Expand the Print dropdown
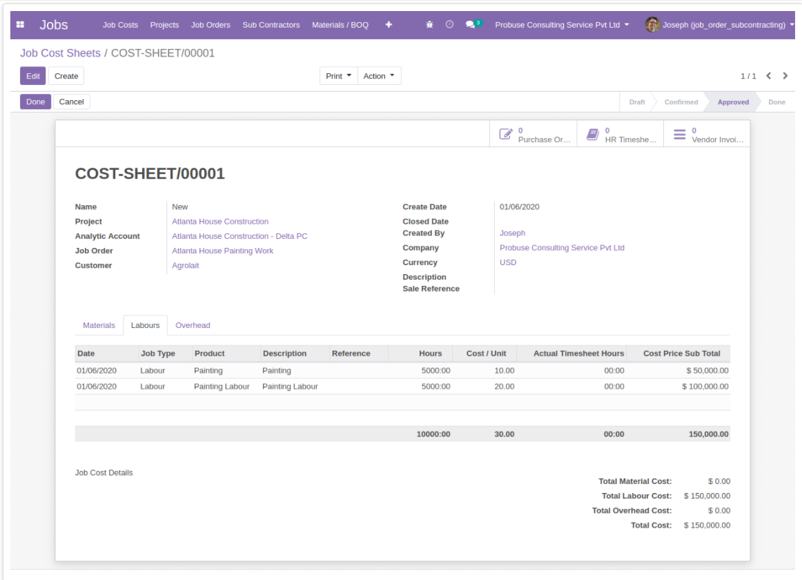802x580 pixels. [x=339, y=76]
